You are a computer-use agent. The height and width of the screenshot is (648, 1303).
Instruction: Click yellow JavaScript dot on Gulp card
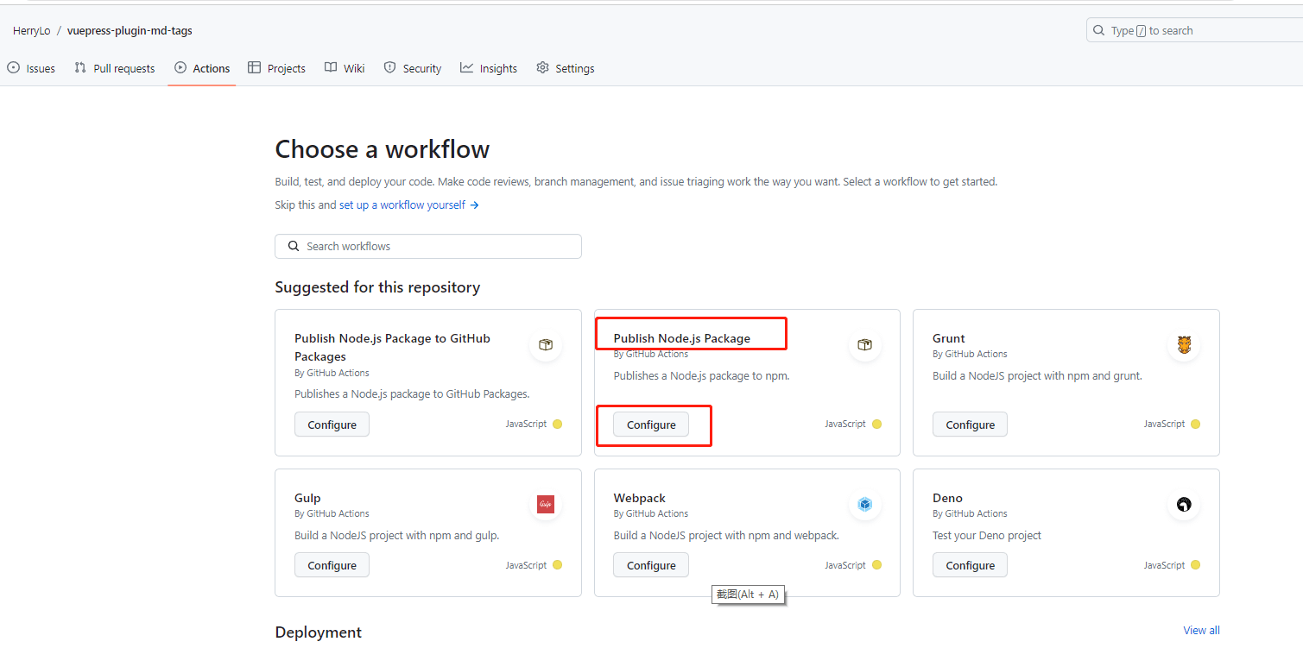(557, 565)
